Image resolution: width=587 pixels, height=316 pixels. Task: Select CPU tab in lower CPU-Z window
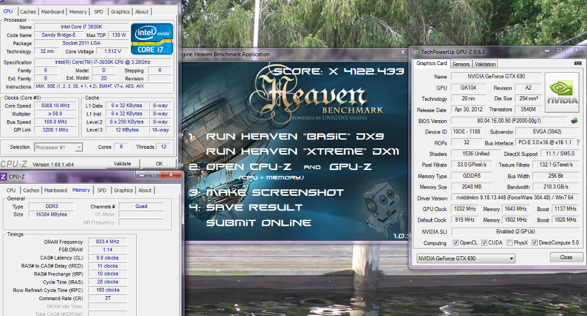(x=11, y=191)
